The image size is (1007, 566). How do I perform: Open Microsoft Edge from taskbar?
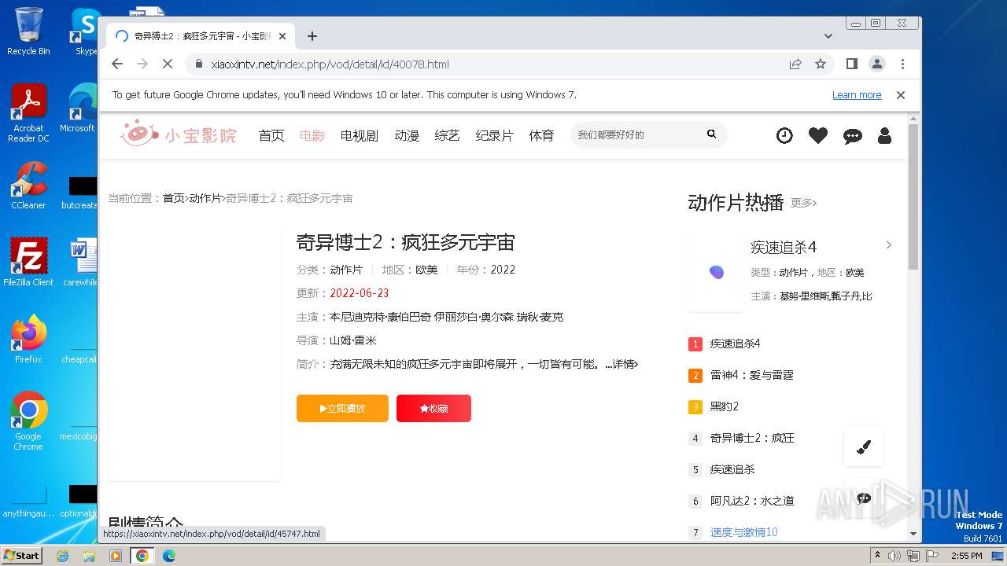[x=168, y=556]
